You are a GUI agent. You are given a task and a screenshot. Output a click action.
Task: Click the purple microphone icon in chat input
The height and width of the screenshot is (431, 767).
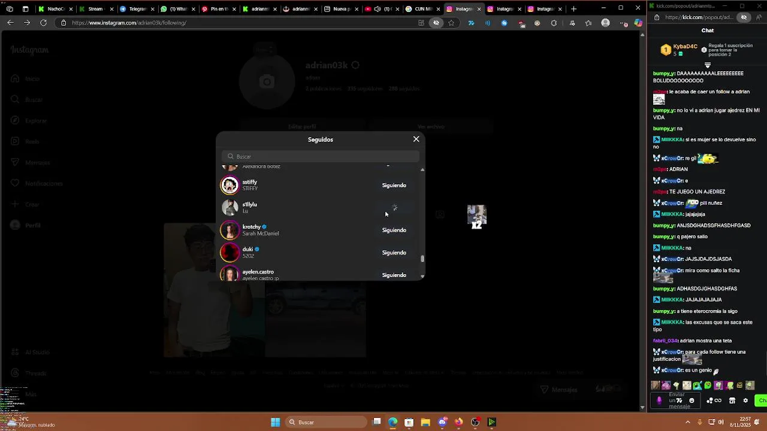click(659, 400)
